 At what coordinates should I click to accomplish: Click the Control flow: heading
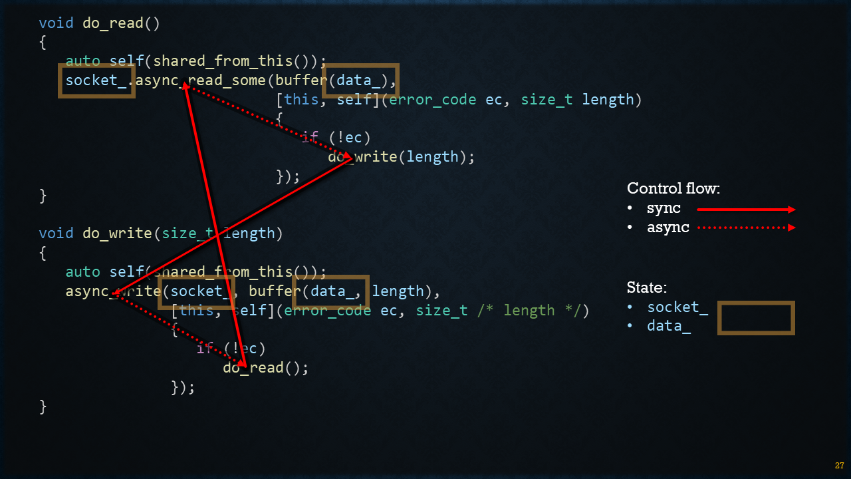(673, 188)
